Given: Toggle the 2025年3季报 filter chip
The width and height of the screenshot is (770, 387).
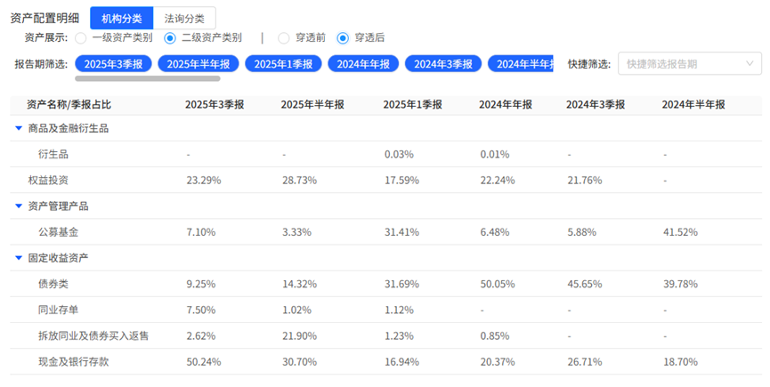Looking at the screenshot, I should pyautogui.click(x=113, y=63).
